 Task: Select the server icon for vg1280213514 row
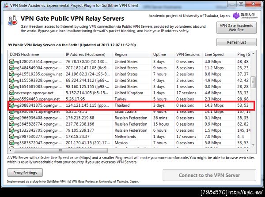coord(11,62)
